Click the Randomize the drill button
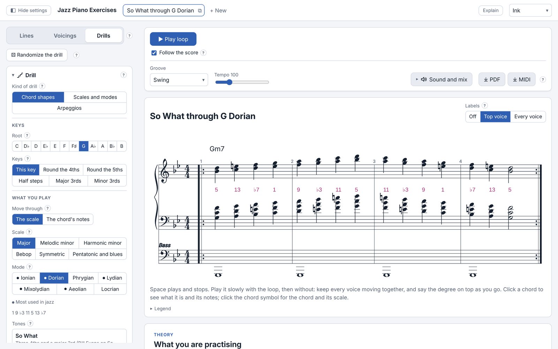The height and width of the screenshot is (349, 558). [x=37, y=55]
